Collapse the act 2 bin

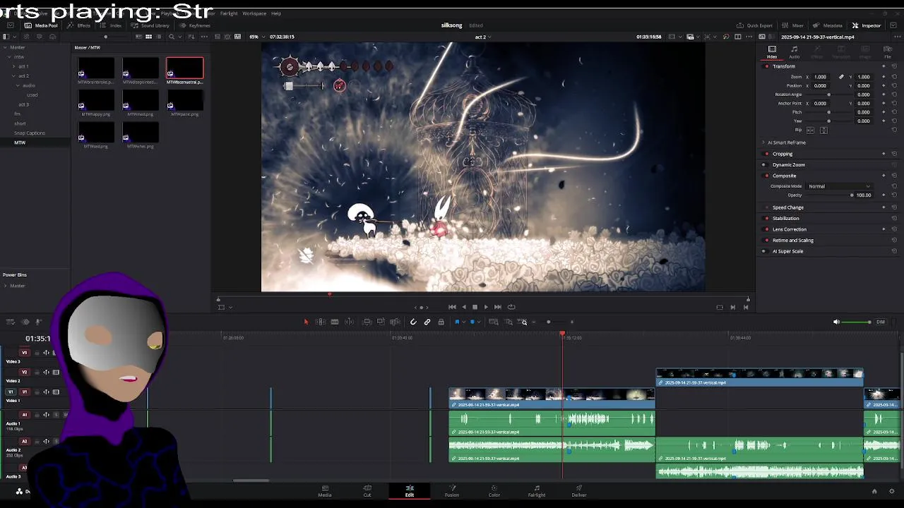[x=13, y=76]
